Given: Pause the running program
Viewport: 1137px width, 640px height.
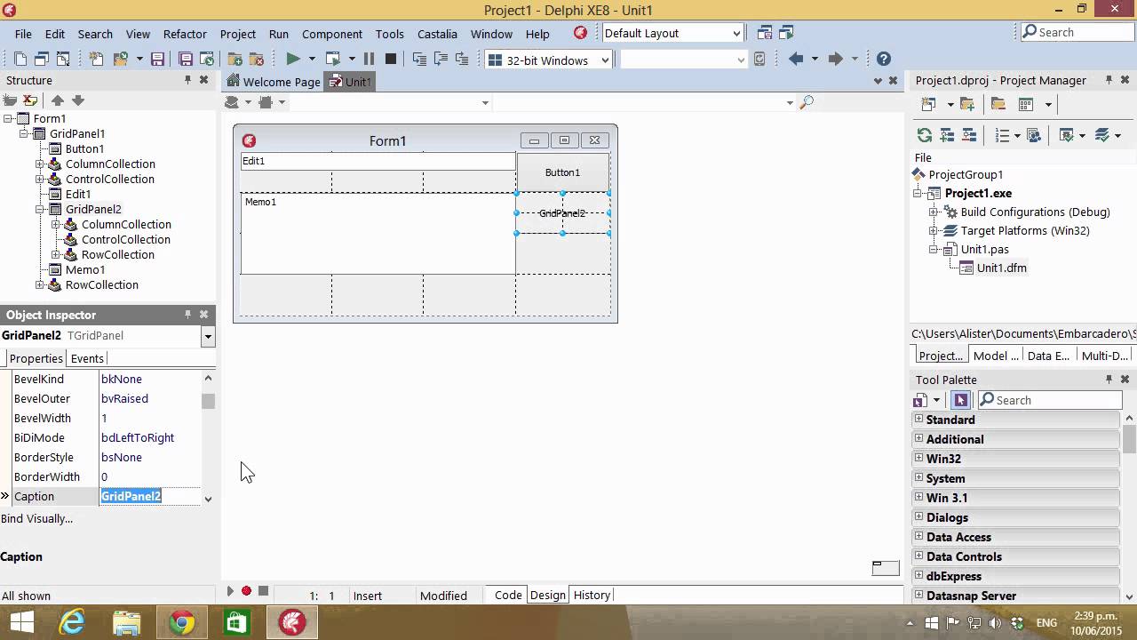Looking at the screenshot, I should 369,59.
